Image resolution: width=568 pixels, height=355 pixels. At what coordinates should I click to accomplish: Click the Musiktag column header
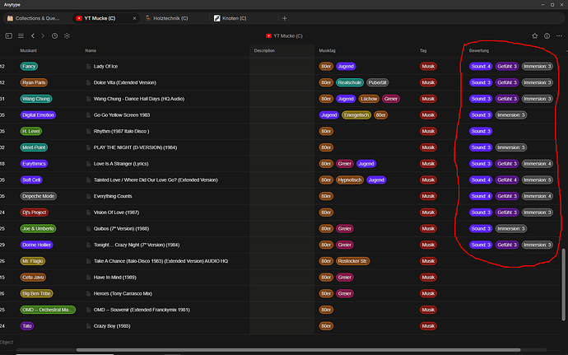click(327, 51)
